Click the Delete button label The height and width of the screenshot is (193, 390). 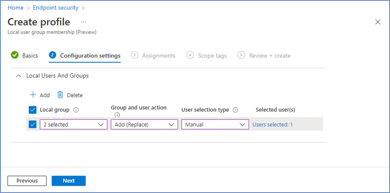pyautogui.click(x=75, y=95)
